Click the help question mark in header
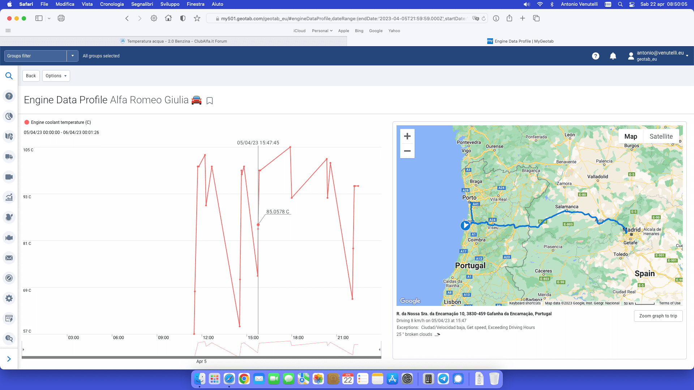 596,56
